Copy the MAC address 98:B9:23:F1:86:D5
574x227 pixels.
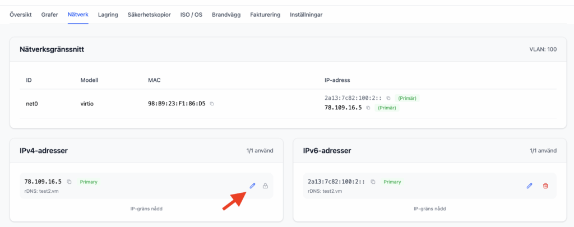(212, 104)
